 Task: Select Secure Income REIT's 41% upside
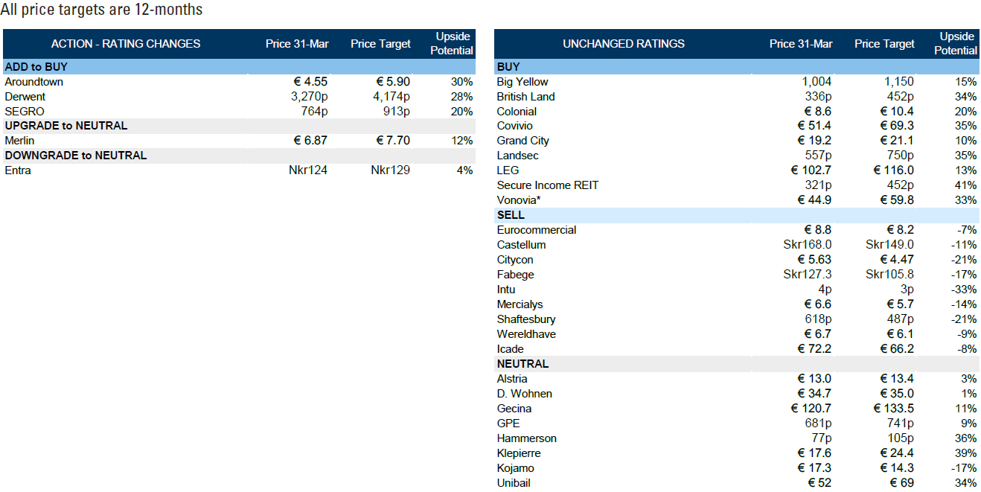(x=965, y=185)
